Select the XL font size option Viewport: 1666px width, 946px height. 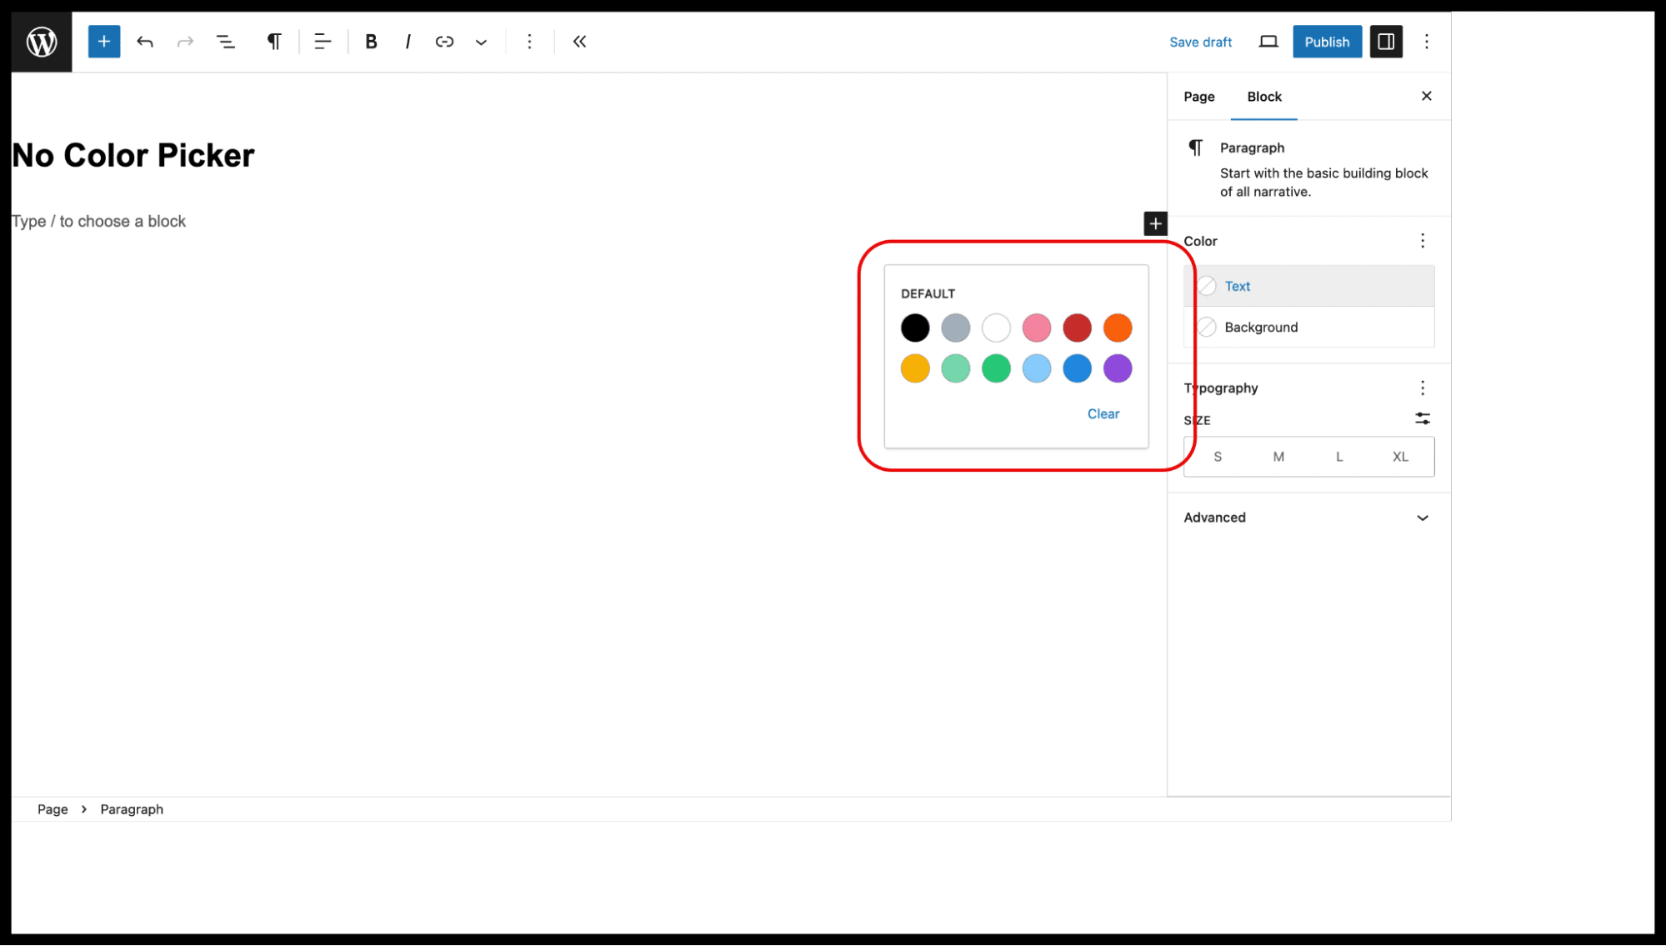click(x=1401, y=457)
